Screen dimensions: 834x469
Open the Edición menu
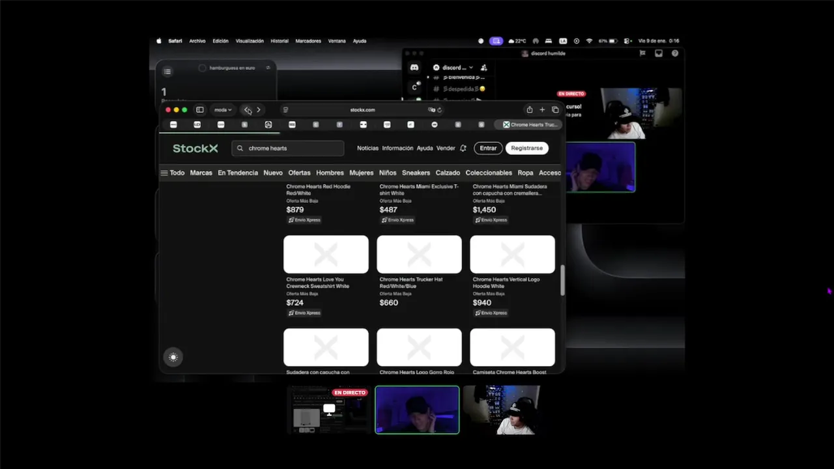point(220,41)
